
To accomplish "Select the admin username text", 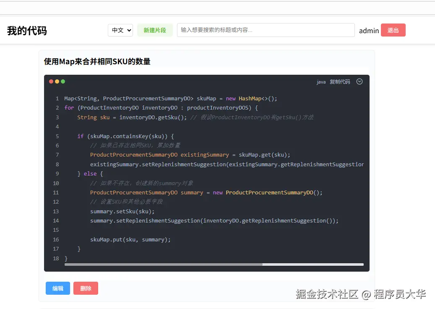I will (369, 30).
